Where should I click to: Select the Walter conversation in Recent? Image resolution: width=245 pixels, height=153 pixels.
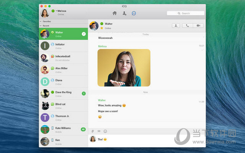coord(64,34)
